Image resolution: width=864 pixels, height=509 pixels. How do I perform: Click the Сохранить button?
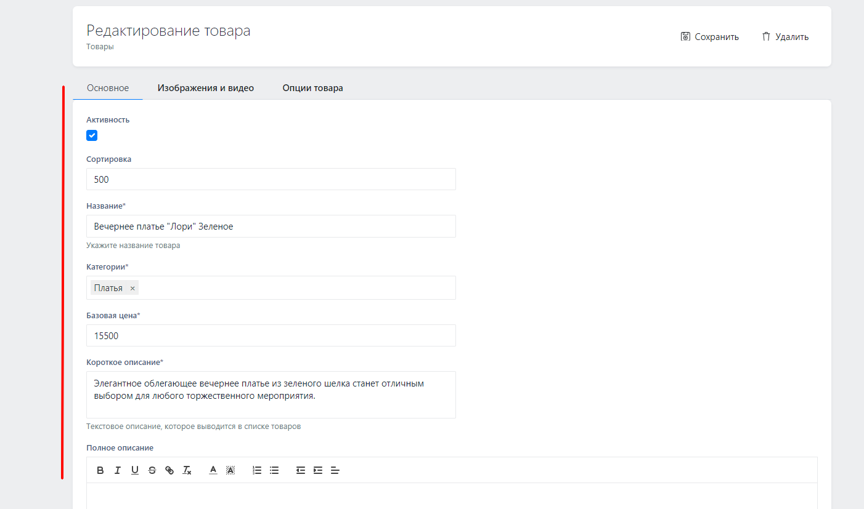coord(709,37)
